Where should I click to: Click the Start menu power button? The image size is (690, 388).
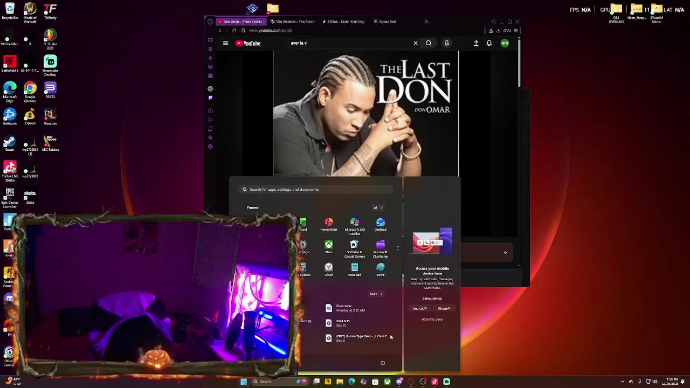click(x=383, y=363)
